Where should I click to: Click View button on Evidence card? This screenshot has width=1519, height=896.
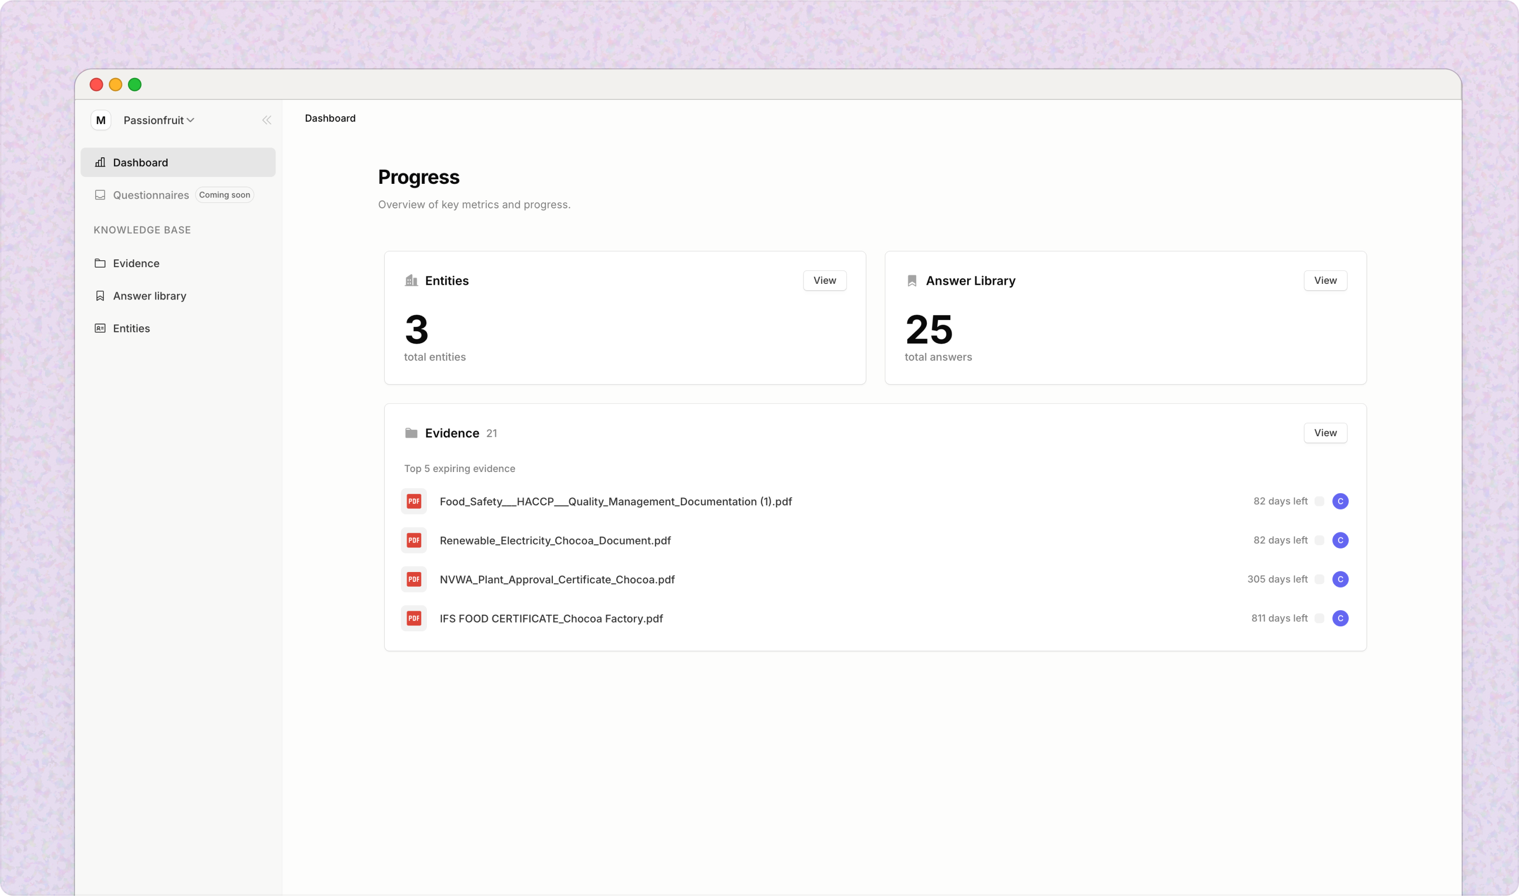pyautogui.click(x=1324, y=433)
